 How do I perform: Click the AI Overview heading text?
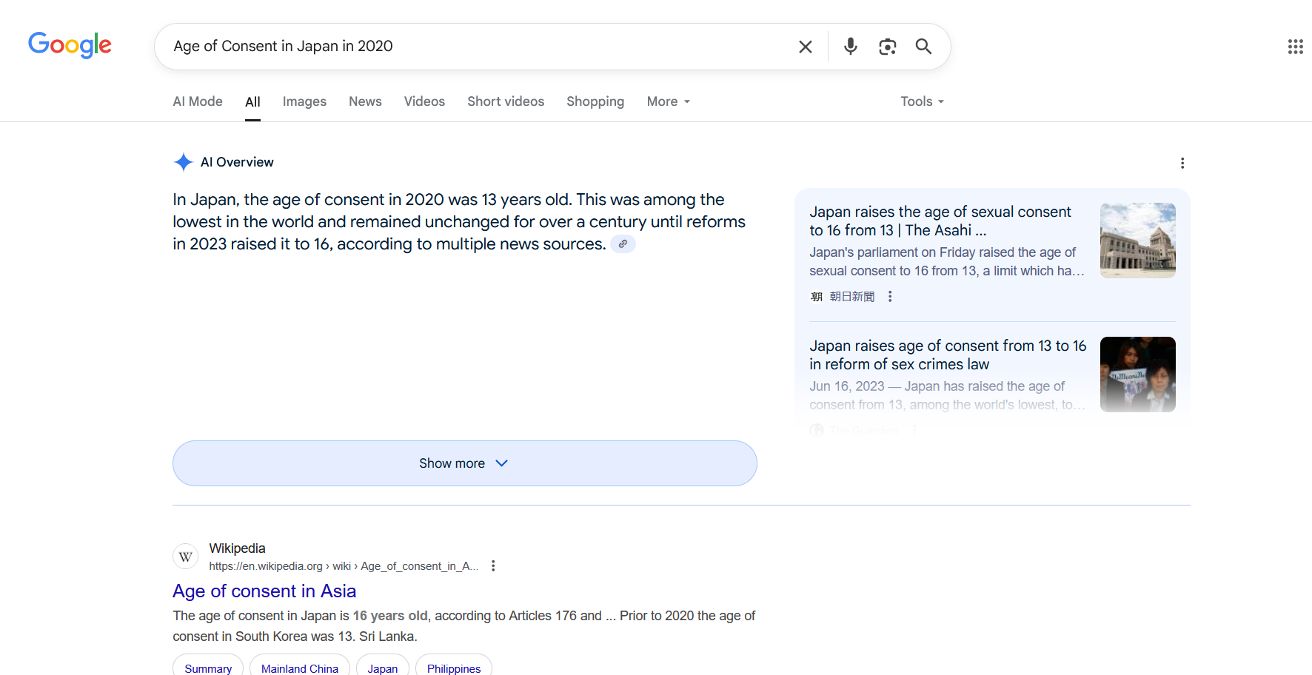pos(237,162)
